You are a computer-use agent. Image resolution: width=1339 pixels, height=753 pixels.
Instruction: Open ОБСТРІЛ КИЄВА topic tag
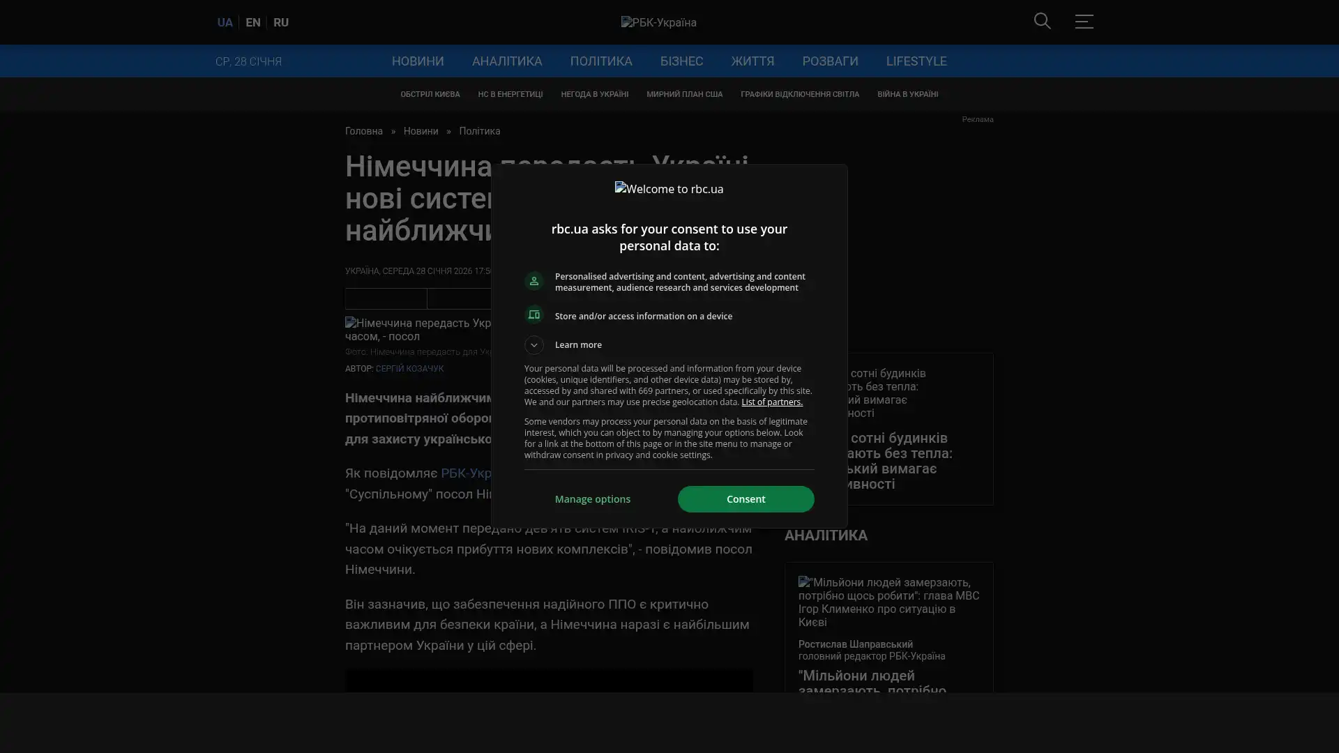point(430,94)
